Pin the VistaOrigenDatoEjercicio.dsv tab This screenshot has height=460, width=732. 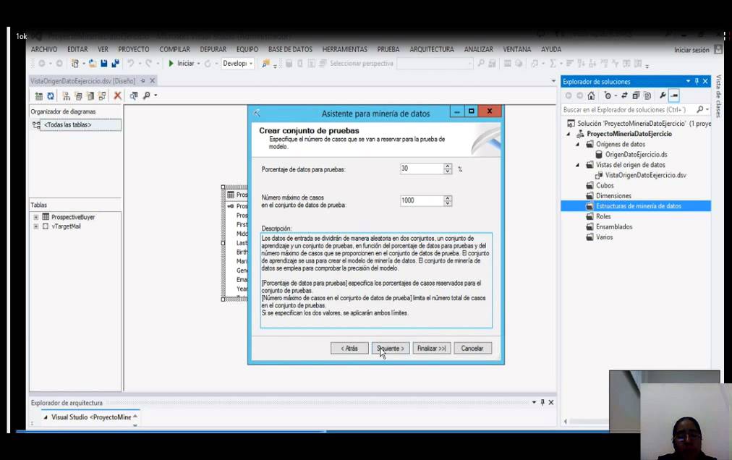click(142, 81)
